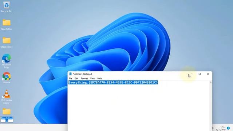Open the Format menu in Notepad
This screenshot has height=131, width=233.
[x=84, y=79]
